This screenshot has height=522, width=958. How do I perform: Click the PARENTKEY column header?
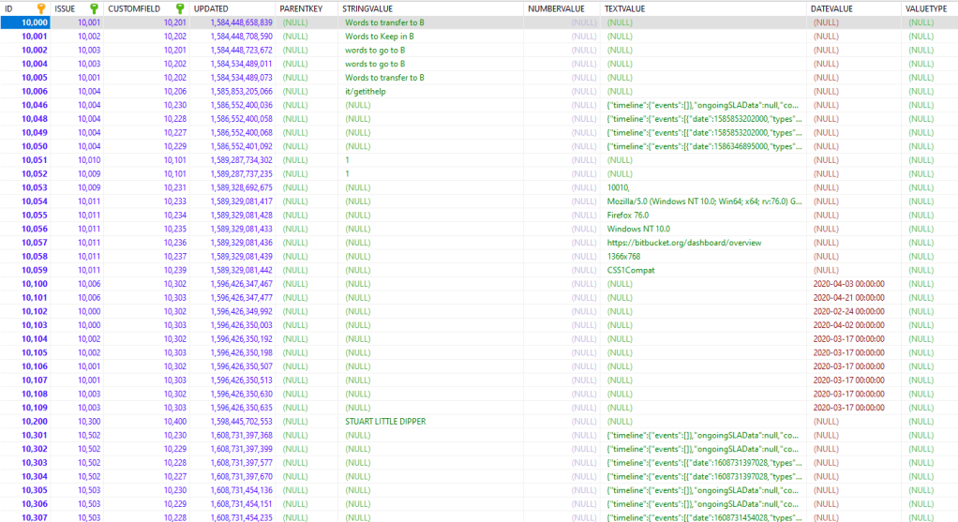[302, 8]
